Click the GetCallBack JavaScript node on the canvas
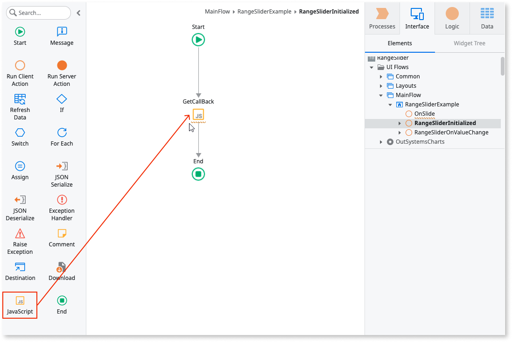 [198, 115]
